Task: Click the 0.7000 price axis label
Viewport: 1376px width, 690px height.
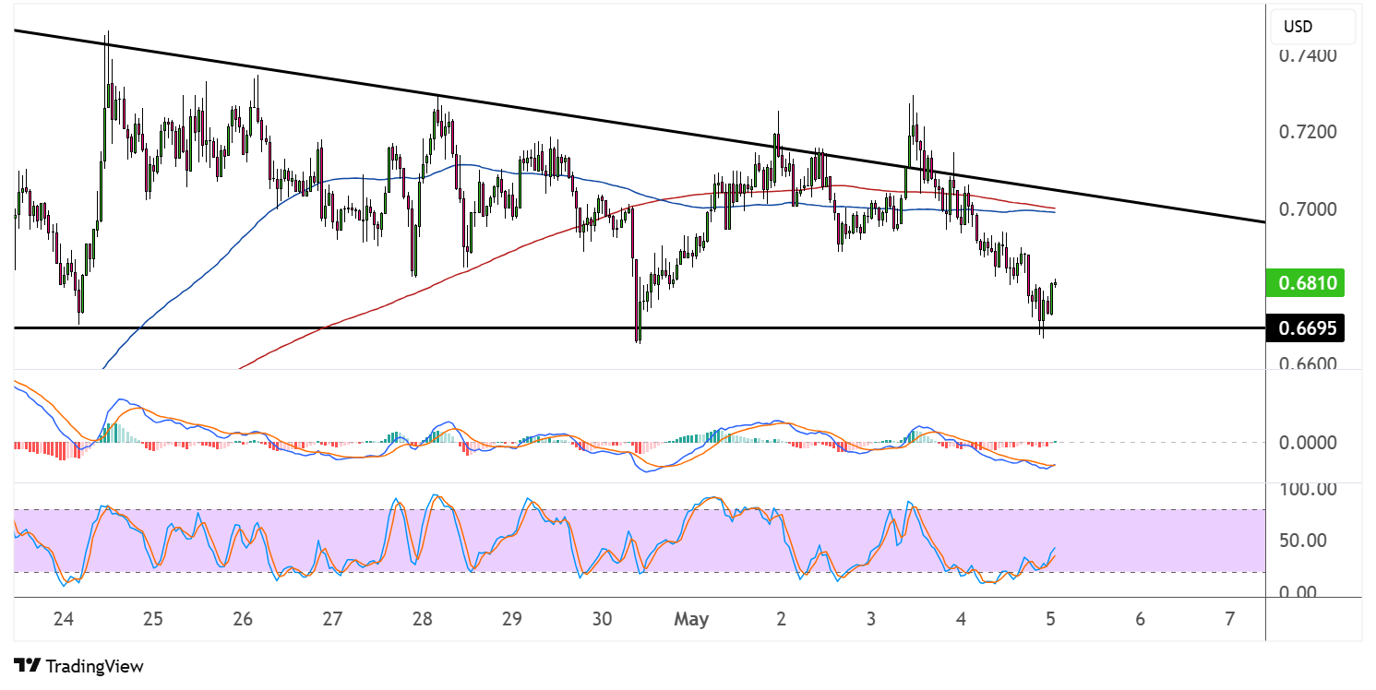Action: click(1307, 209)
